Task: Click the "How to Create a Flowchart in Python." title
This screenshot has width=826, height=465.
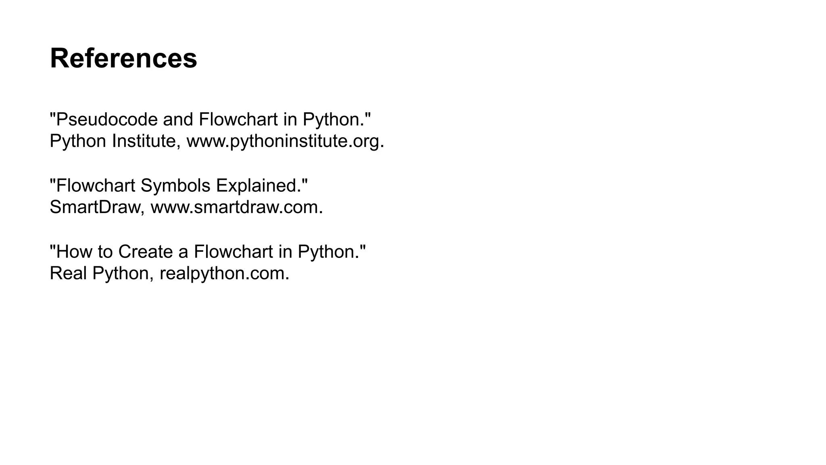Action: coord(207,252)
